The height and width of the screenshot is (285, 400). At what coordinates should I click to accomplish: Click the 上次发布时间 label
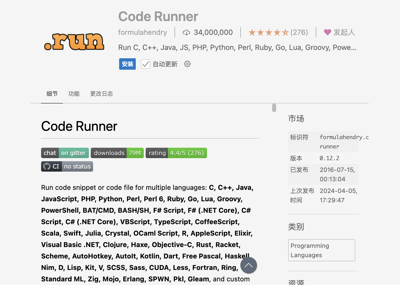[302, 196]
